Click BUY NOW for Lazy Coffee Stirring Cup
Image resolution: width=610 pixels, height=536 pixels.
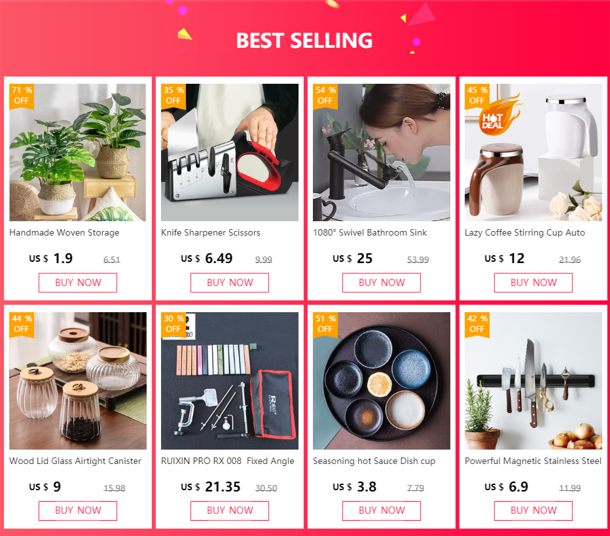(533, 282)
